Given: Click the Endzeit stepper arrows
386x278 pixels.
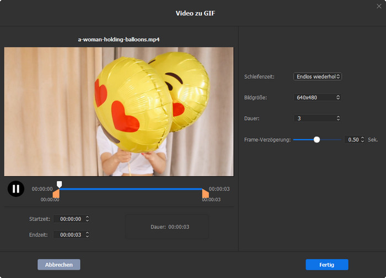Looking at the screenshot, I should [x=87, y=235].
